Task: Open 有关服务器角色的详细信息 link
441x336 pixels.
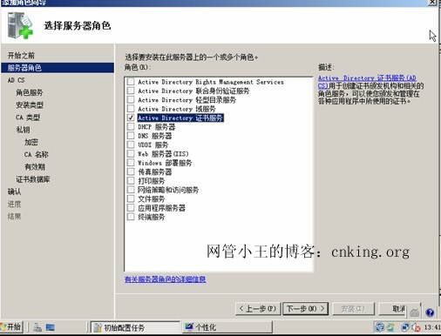Action: pyautogui.click(x=165, y=279)
